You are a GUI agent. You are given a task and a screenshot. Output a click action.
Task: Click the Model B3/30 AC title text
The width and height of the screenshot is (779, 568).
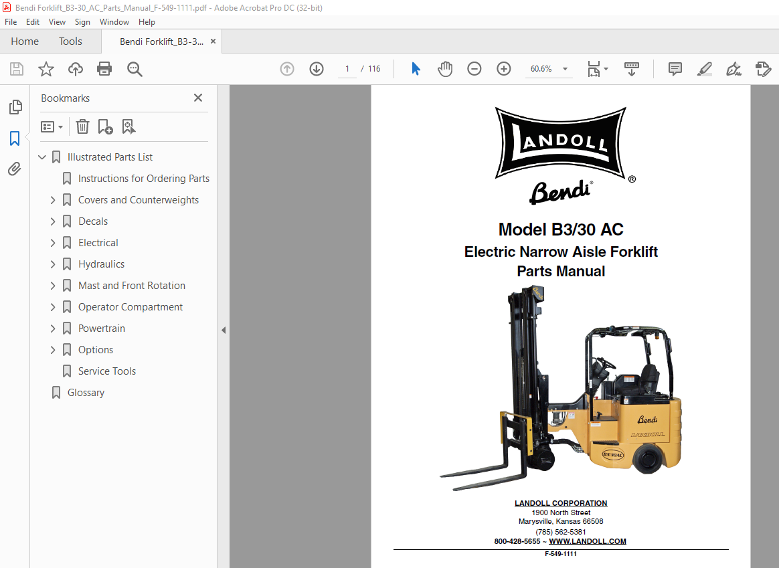[x=561, y=229]
